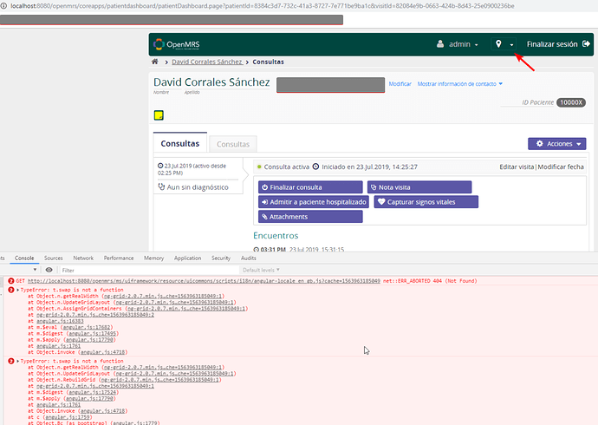This screenshot has width=598, height=425.
Task: Click the admin user icon
Action: click(x=440, y=44)
